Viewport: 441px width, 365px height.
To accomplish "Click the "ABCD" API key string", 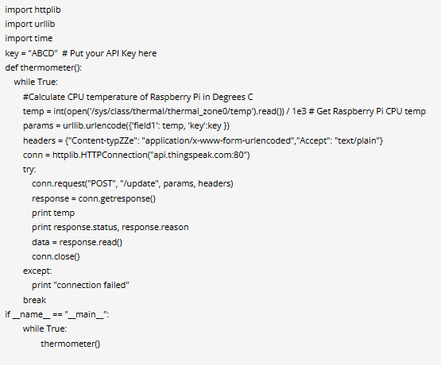I will pyautogui.click(x=43, y=53).
